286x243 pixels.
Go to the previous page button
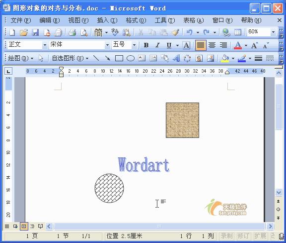pos(279,201)
